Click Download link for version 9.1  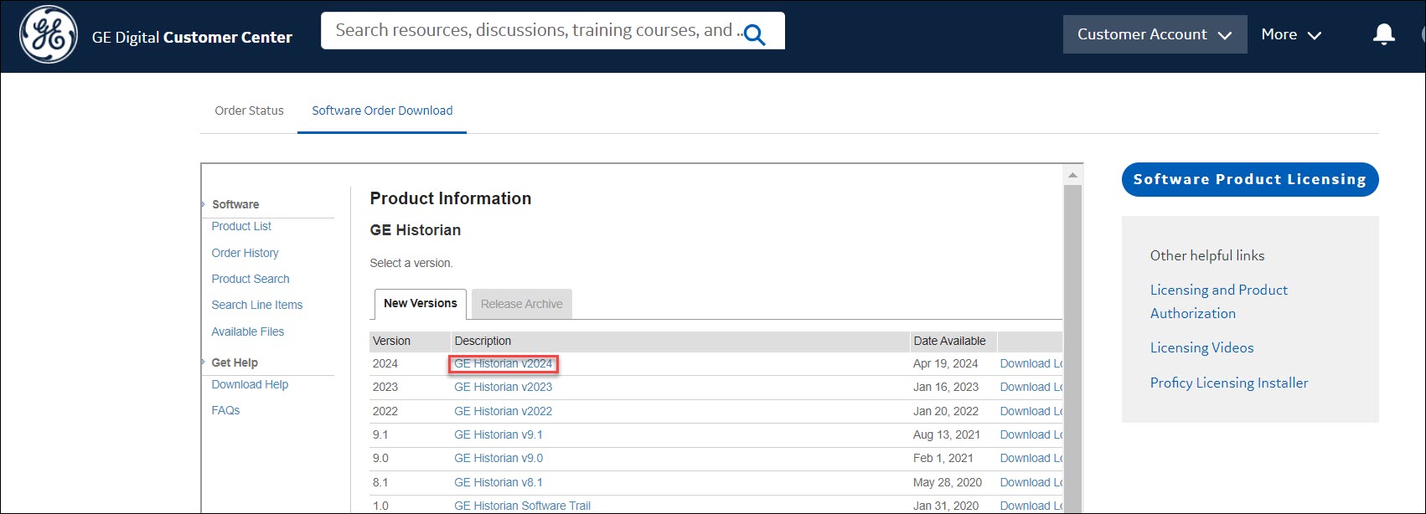tap(1031, 434)
